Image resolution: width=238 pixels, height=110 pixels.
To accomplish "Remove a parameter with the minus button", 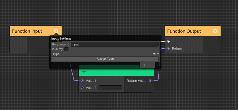I will point(151,65).
